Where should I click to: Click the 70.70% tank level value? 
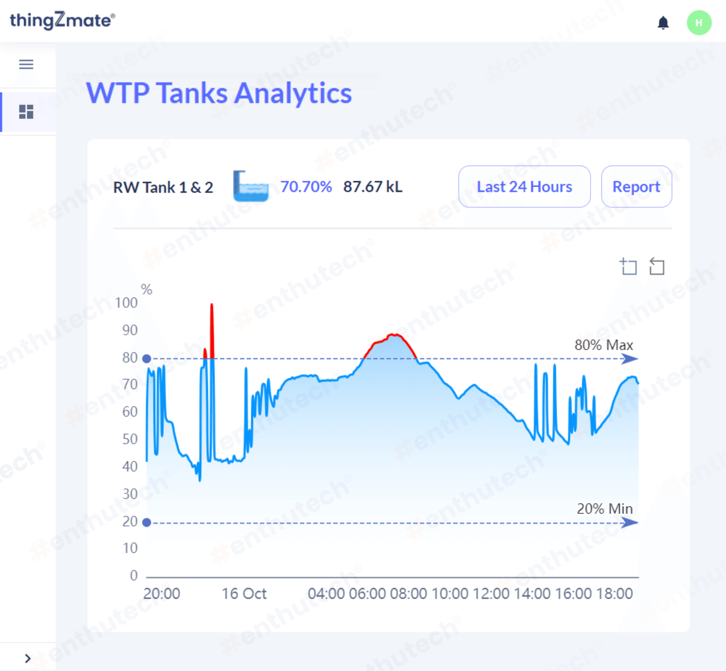click(x=306, y=187)
